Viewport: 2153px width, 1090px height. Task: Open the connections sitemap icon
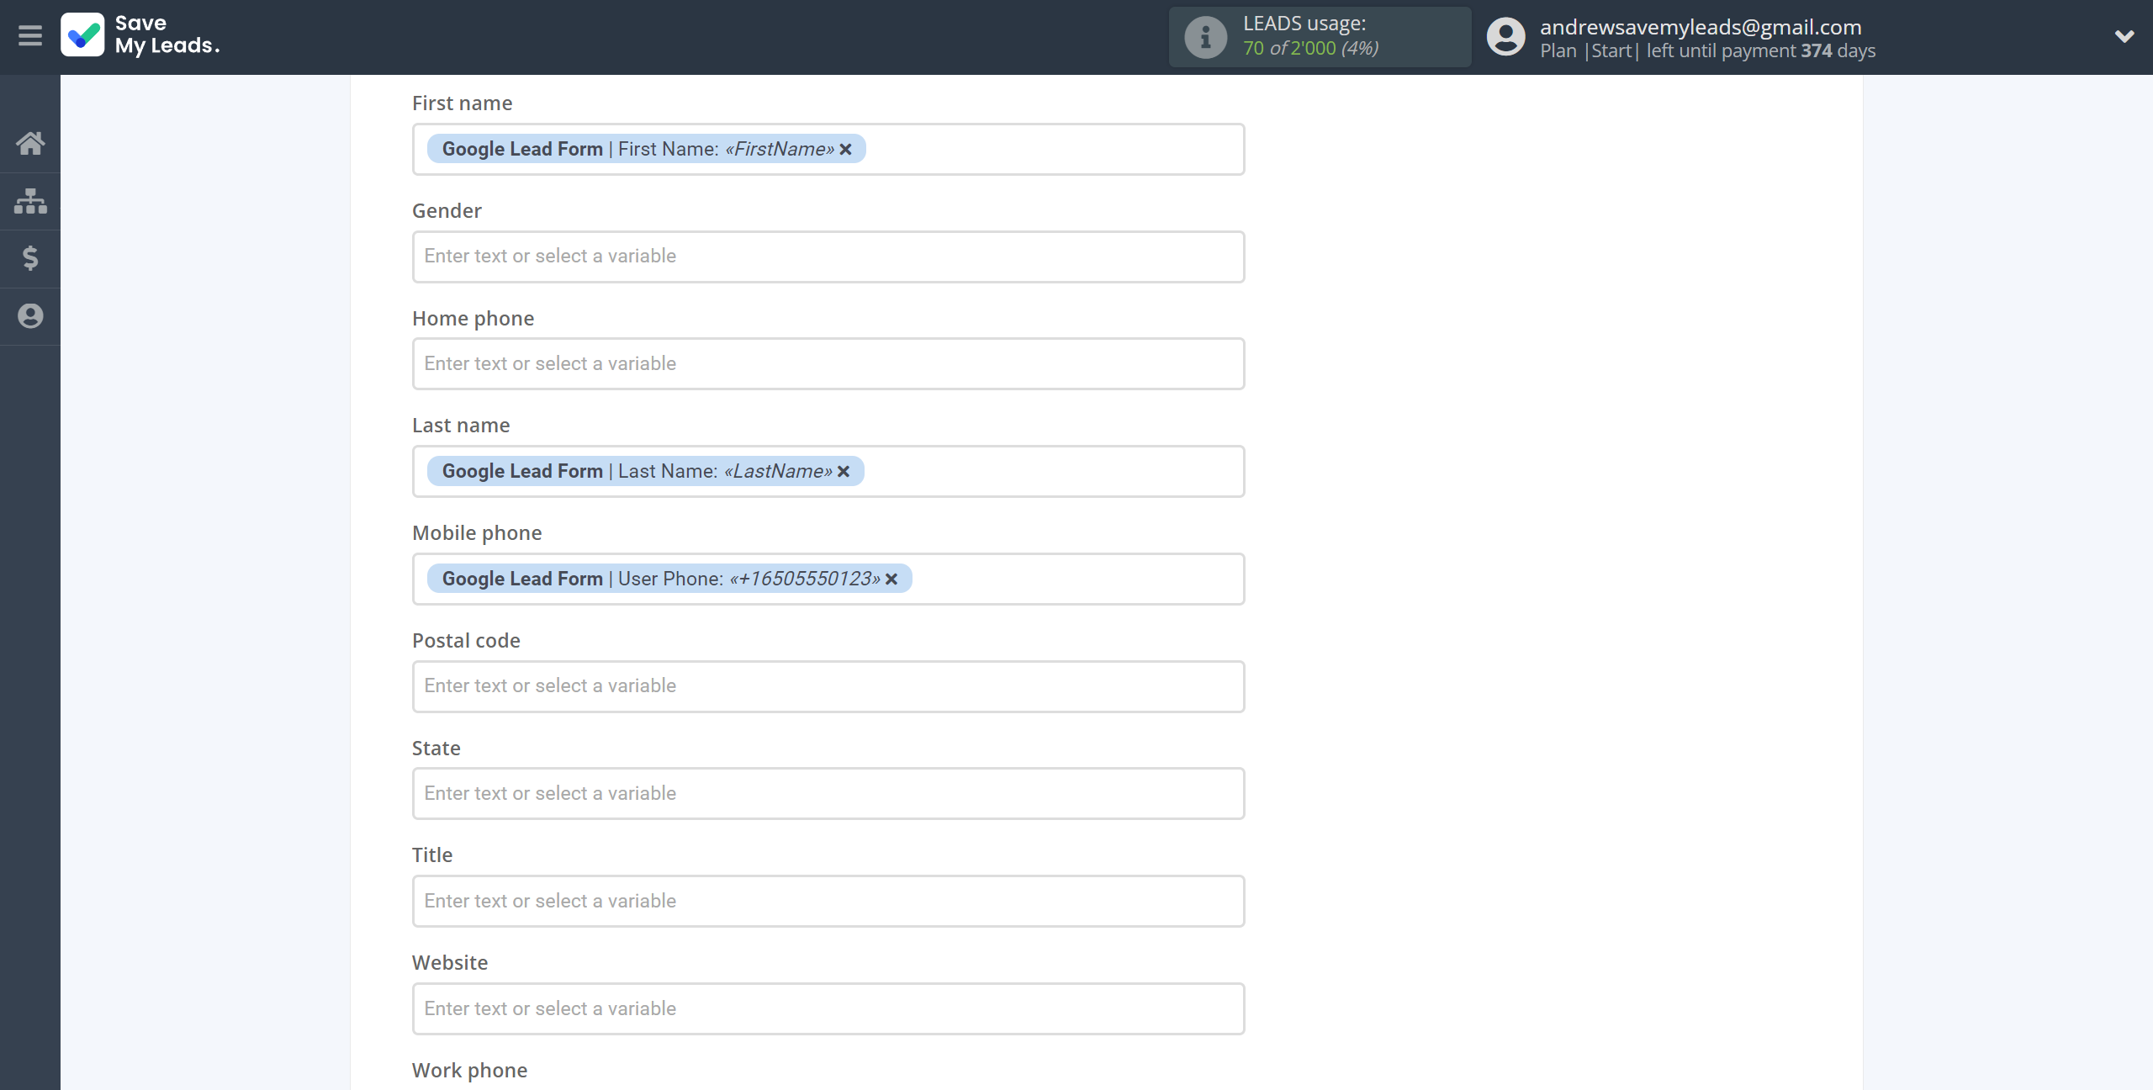[30, 201]
